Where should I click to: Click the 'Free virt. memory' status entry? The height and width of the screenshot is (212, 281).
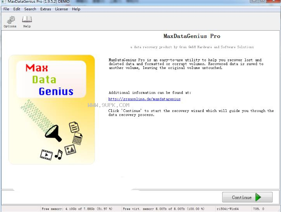(163, 209)
